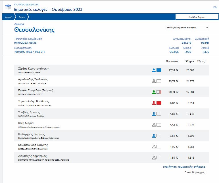Click blue party color box for Ζέρβας

click(159, 70)
